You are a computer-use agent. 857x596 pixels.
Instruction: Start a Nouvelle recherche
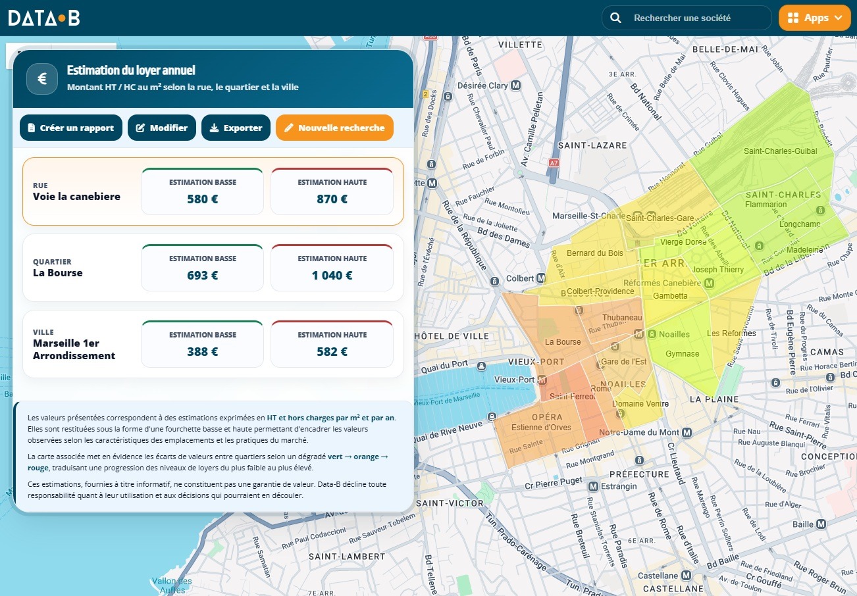[334, 128]
